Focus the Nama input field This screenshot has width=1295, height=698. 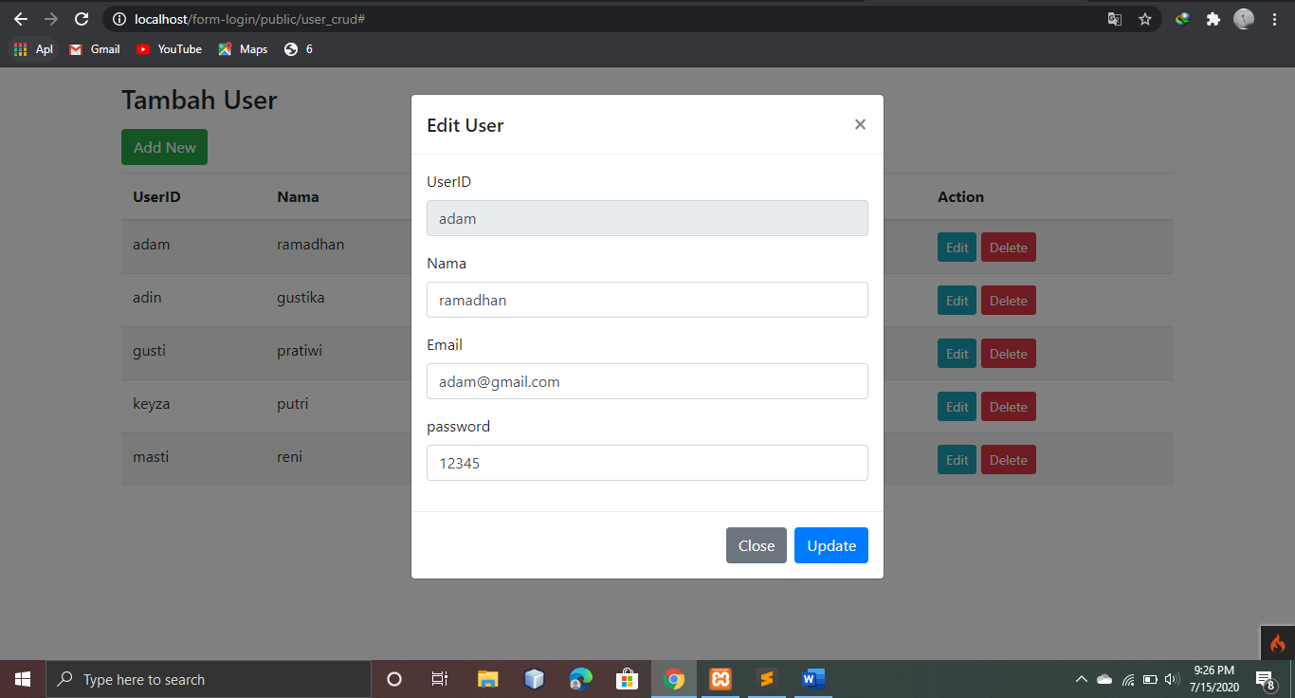click(x=647, y=300)
